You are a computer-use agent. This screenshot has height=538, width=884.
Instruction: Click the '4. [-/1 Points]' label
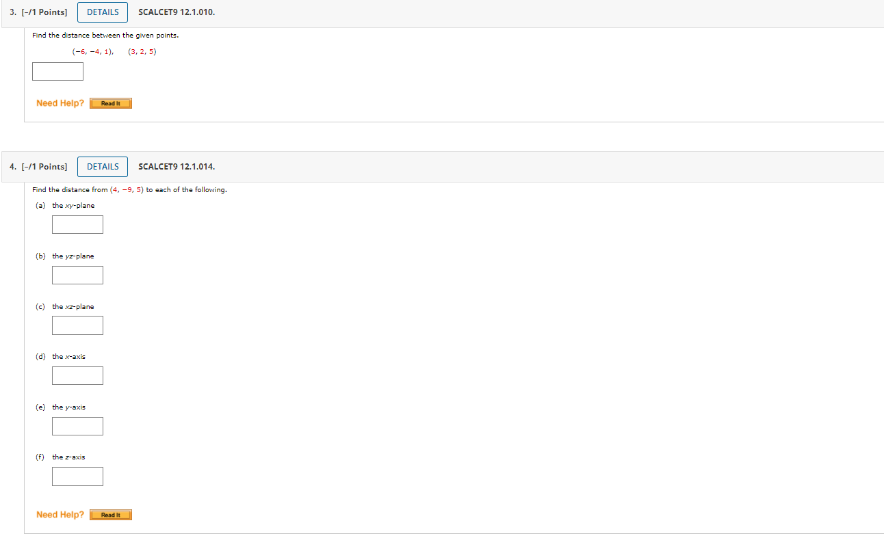[38, 167]
